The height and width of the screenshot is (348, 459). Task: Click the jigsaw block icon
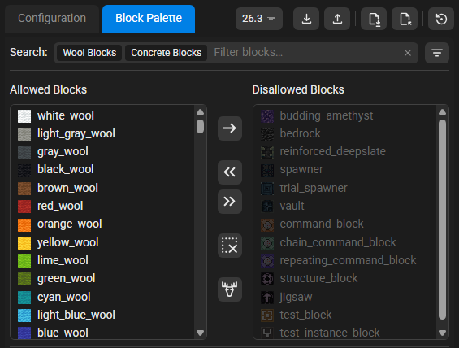coord(267,298)
